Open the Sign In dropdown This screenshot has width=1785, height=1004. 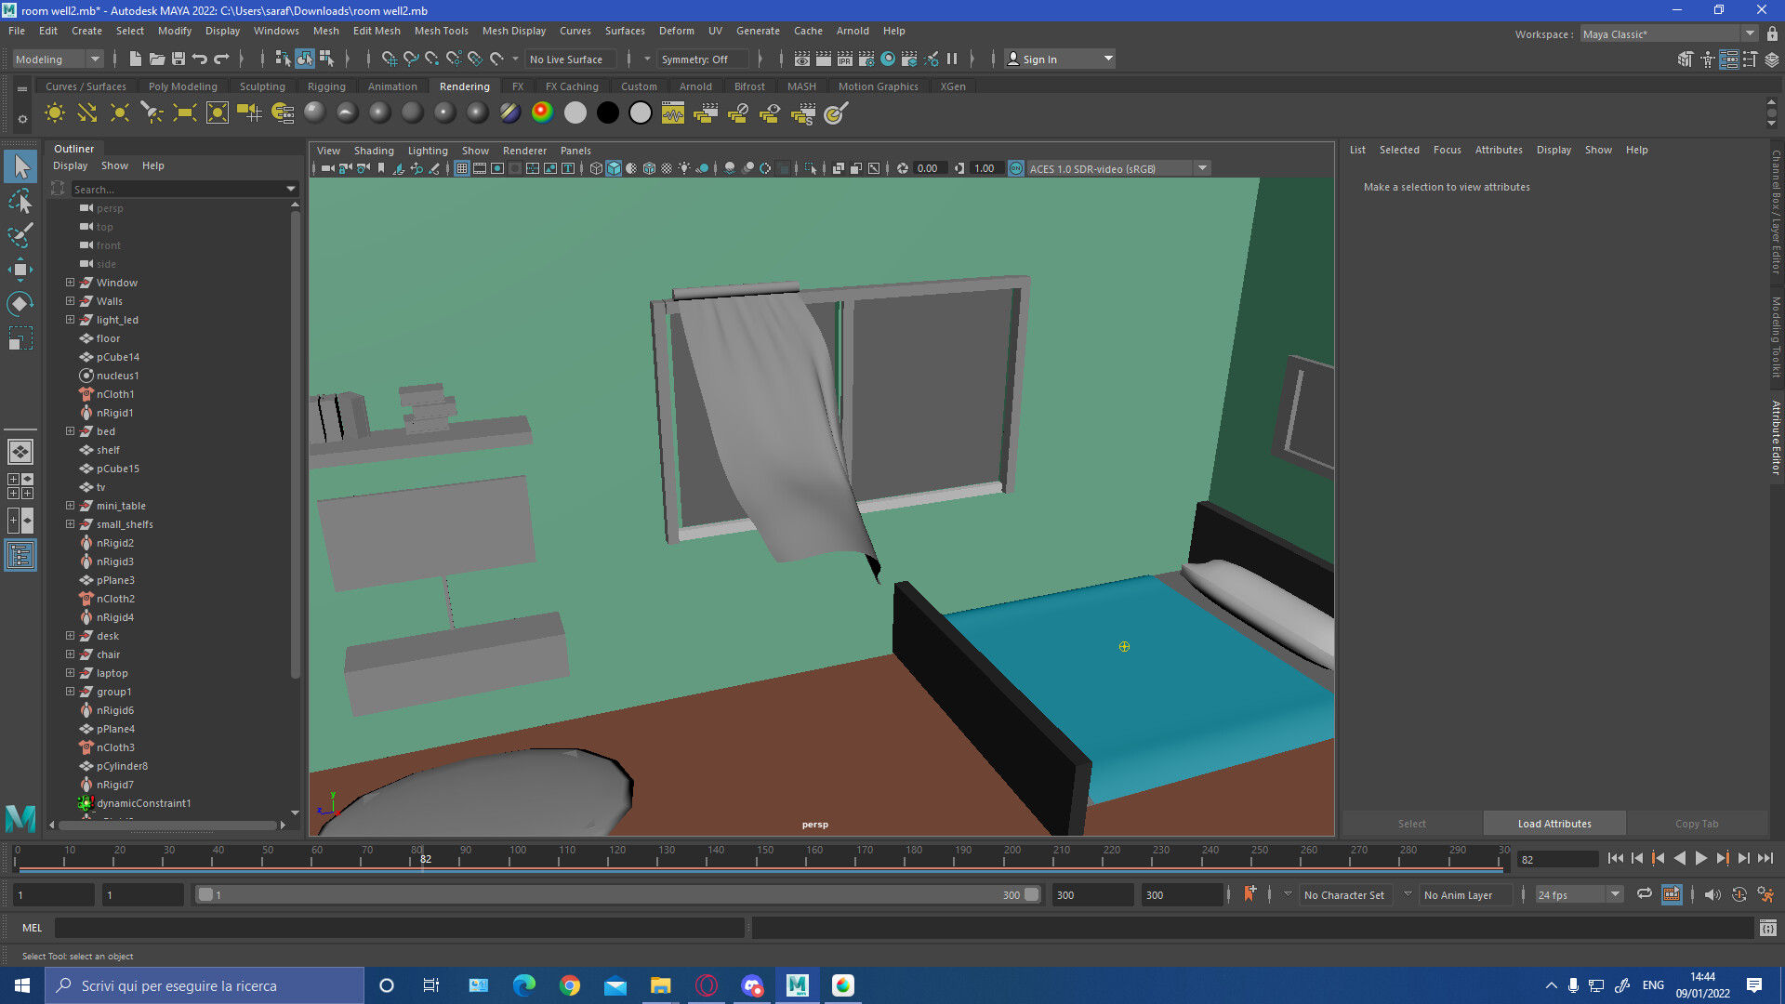pyautogui.click(x=1060, y=59)
